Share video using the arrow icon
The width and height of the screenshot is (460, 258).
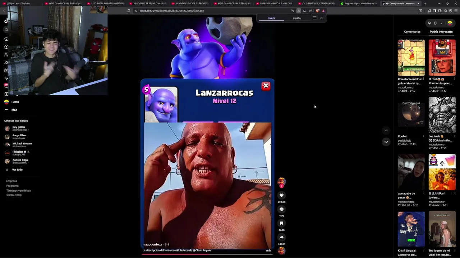click(281, 237)
